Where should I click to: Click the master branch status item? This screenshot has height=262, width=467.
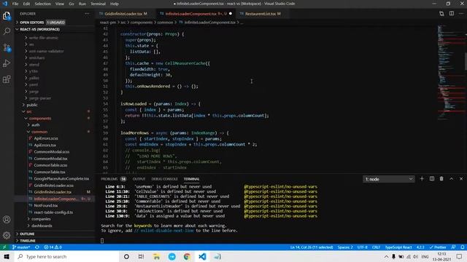[21, 247]
